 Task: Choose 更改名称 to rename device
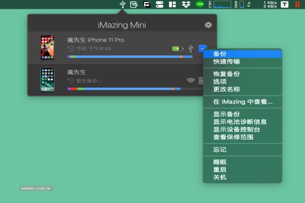click(242, 89)
